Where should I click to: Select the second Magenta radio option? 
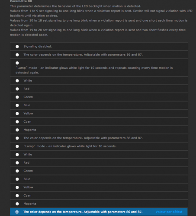[17, 204]
